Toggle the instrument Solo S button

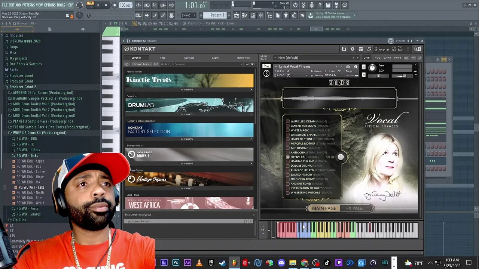click(x=363, y=67)
